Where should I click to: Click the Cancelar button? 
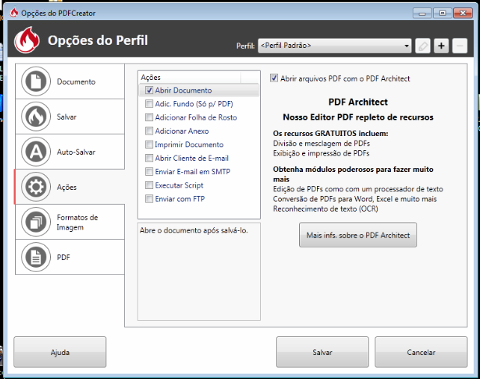pyautogui.click(x=421, y=352)
